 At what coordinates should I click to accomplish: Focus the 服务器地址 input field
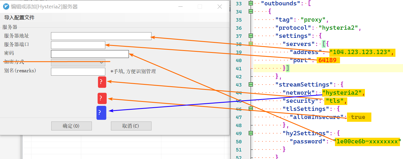[101, 36]
